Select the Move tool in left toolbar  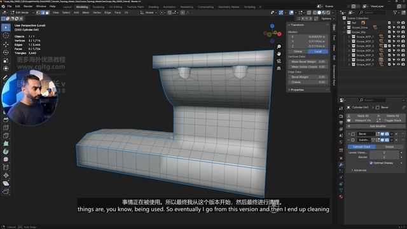6,45
